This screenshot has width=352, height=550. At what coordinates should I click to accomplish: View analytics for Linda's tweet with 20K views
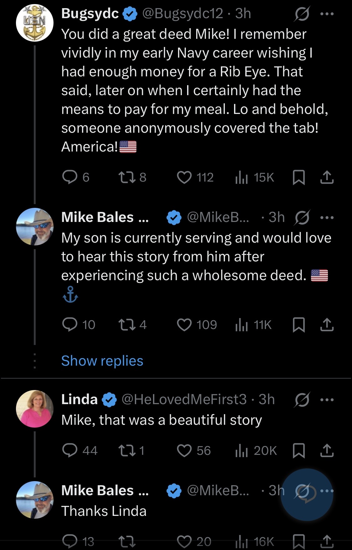(x=256, y=451)
